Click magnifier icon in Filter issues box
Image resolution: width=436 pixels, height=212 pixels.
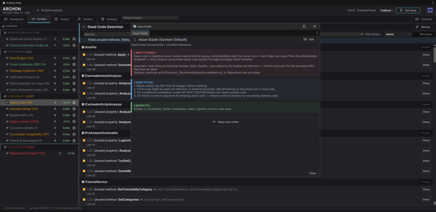[362, 34]
